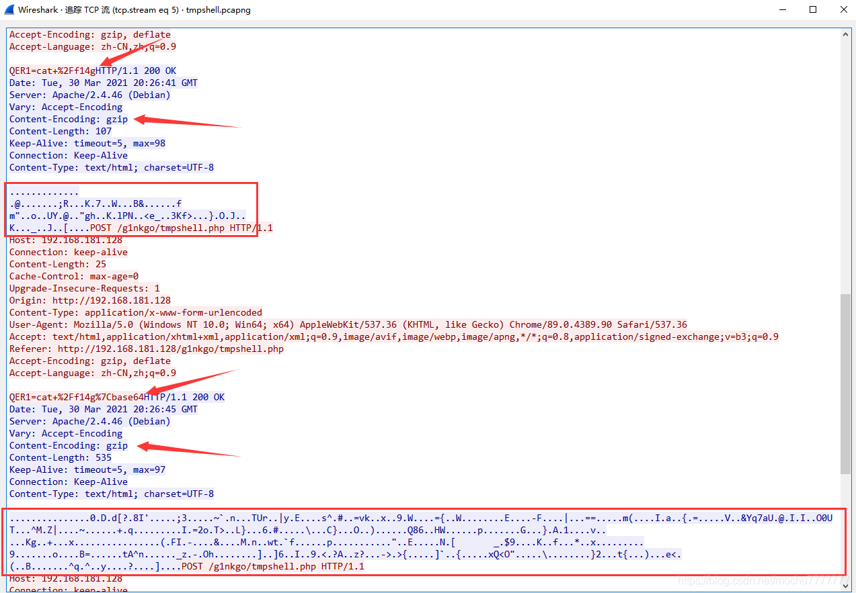Select the first "Content-Encoding: gzip" header

67,119
